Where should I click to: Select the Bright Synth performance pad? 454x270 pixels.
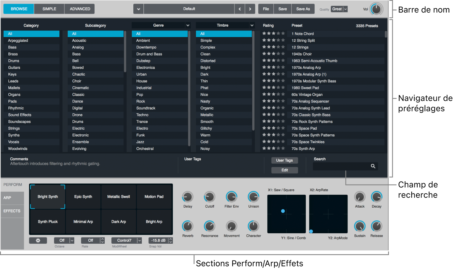pos(48,197)
